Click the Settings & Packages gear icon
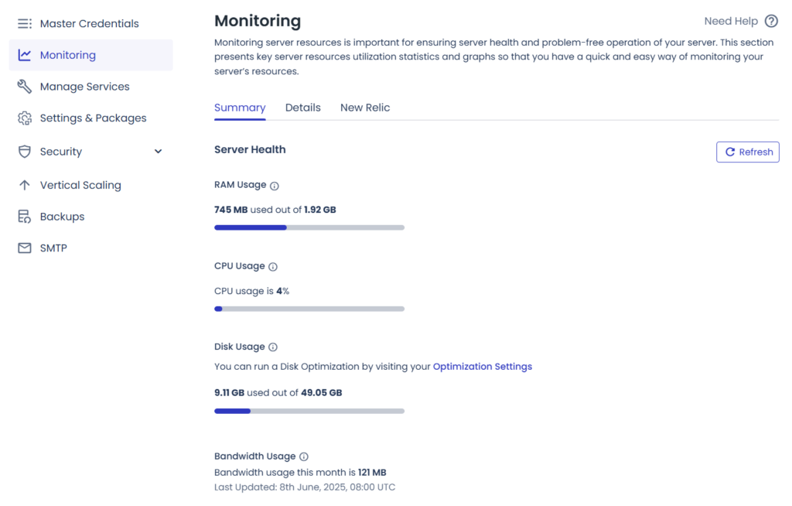Screen dimensions: 792x506 pyautogui.click(x=24, y=118)
